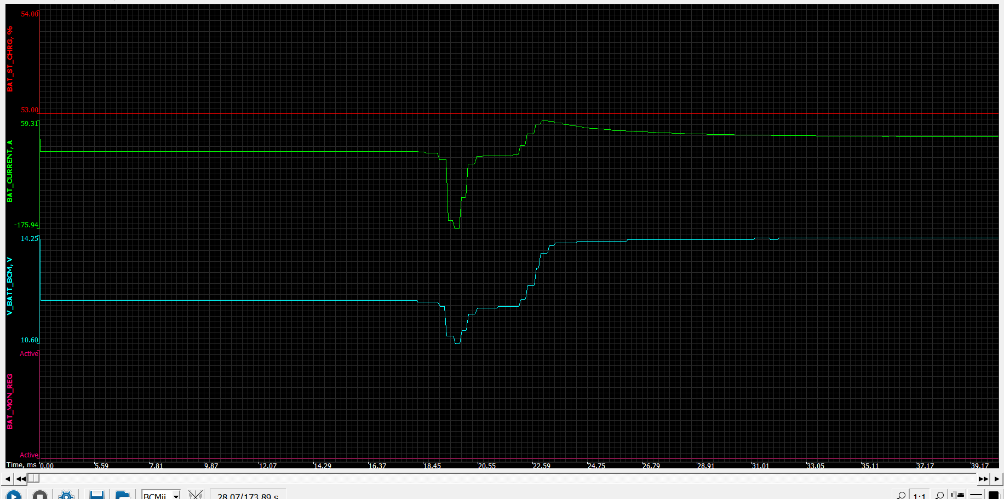Open a file with the folder icon
Image resolution: width=1004 pixels, height=499 pixels.
[x=123, y=495]
